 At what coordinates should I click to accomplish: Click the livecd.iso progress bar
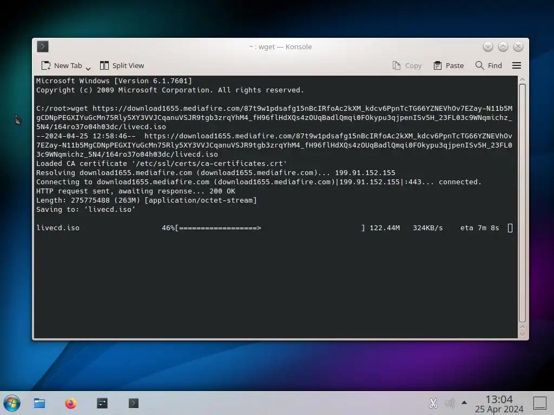pos(271,228)
